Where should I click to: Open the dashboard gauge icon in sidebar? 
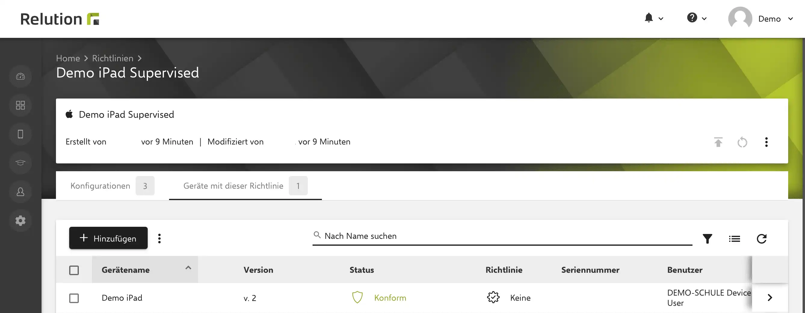(20, 77)
